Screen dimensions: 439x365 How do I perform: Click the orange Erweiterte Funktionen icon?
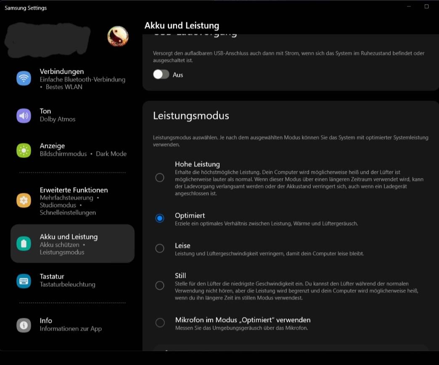coord(24,200)
